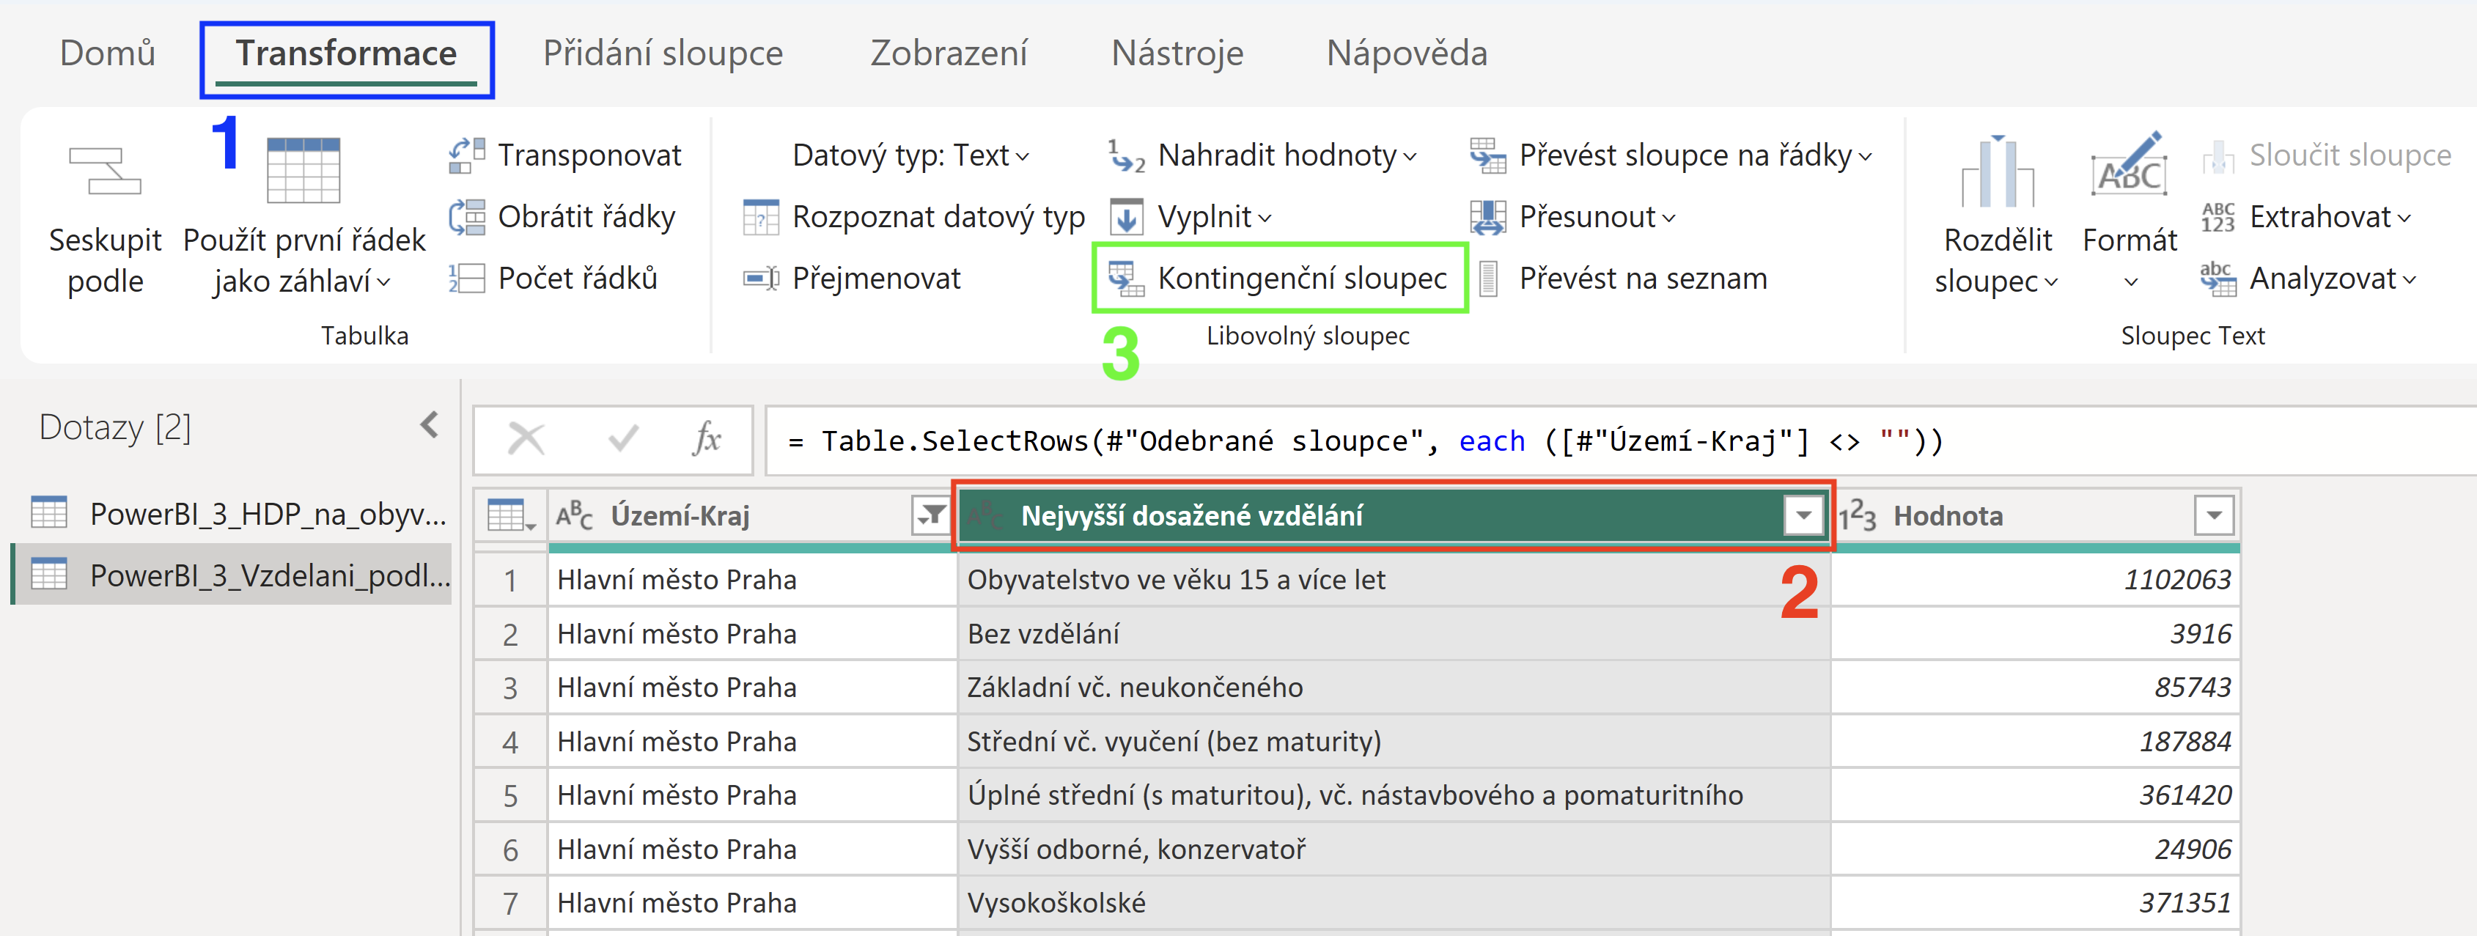Click the Vysokoškolské cell
The width and height of the screenshot is (2477, 936).
[1394, 903]
